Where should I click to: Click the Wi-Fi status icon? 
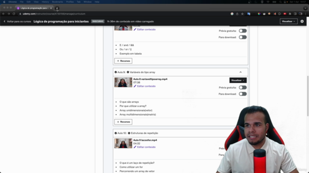(268, 2)
